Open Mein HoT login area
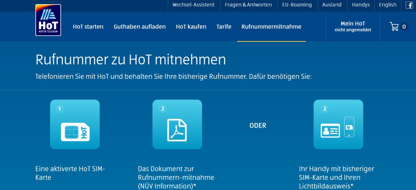The width and height of the screenshot is (416, 190). [353, 27]
